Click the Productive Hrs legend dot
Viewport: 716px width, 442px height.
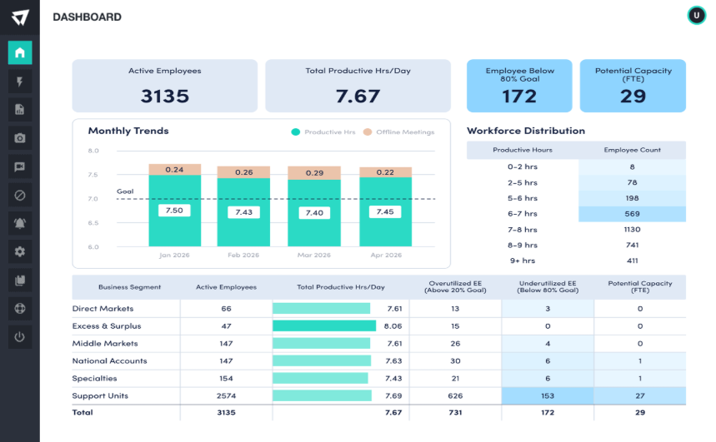click(295, 132)
